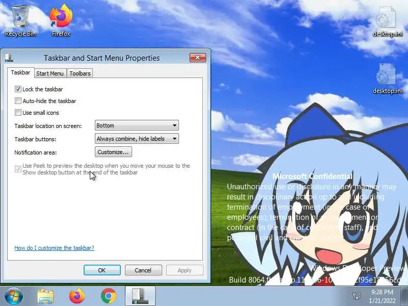This screenshot has height=306, width=408.
Task: Click the Taskbar location on screen label
Action: coord(48,126)
